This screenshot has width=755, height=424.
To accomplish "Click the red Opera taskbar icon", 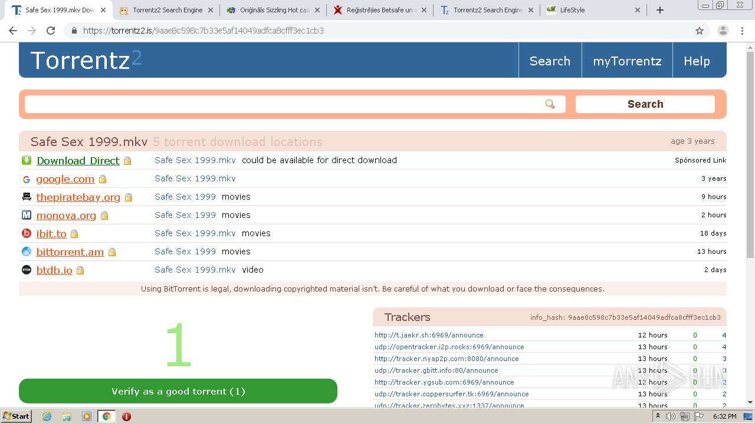I will point(126,416).
